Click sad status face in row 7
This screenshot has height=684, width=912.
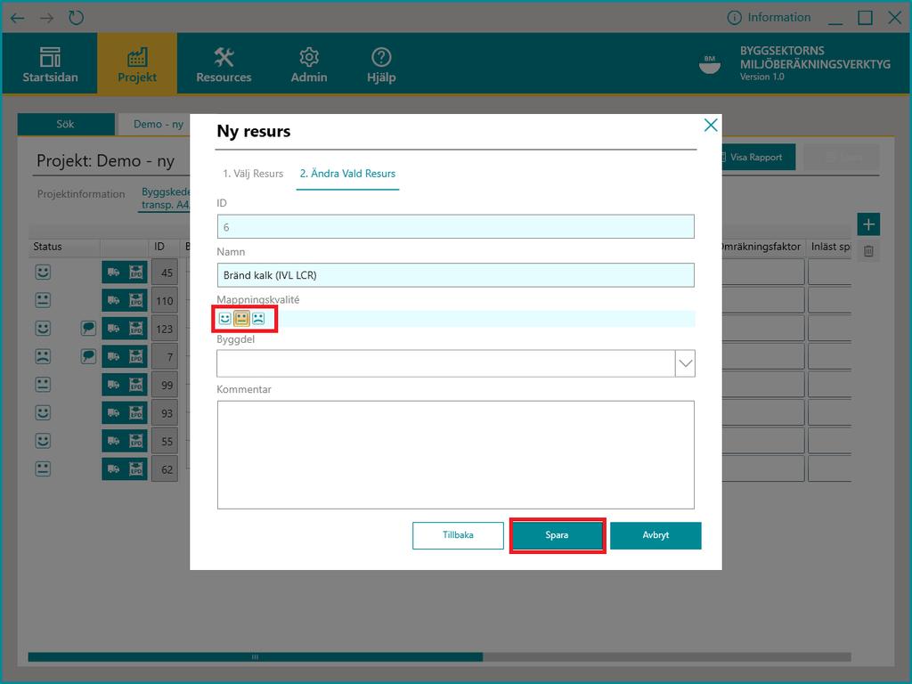[x=43, y=356]
